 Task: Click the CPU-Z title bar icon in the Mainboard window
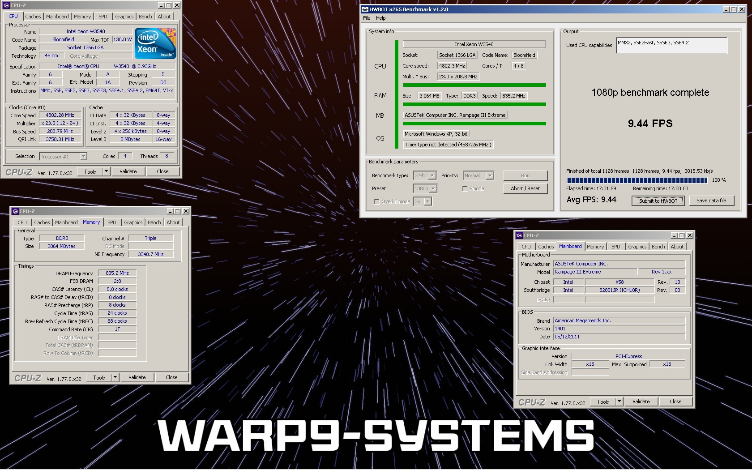[x=519, y=235]
